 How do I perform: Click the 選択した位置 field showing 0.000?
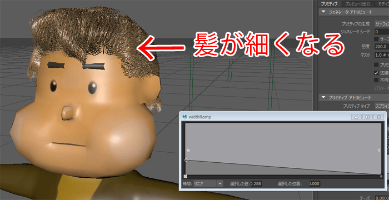coord(315,184)
